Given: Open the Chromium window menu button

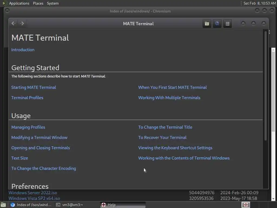Looking at the screenshot, I should coord(7,11).
